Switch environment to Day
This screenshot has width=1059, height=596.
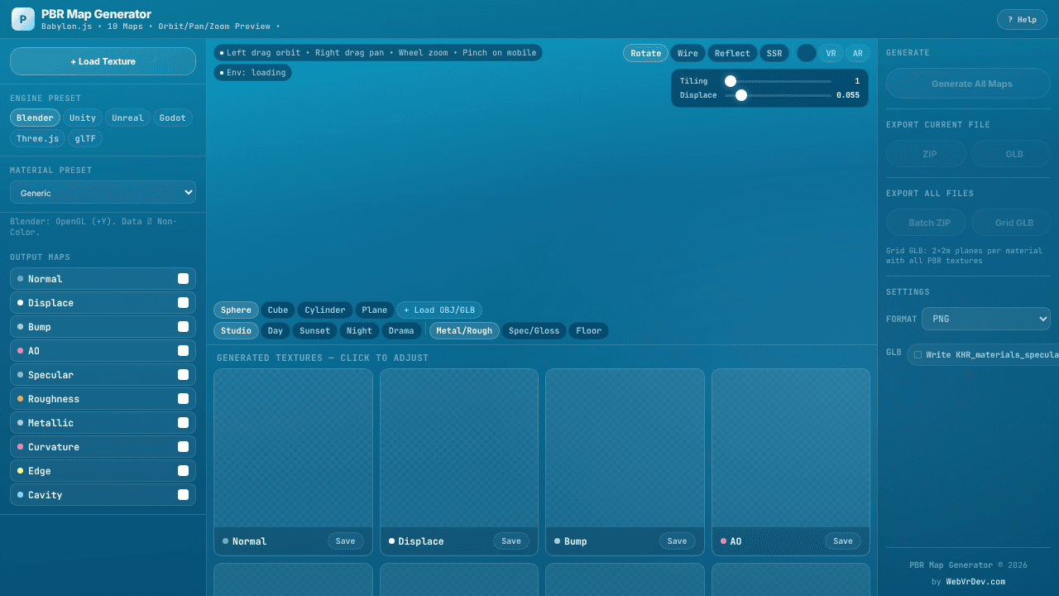click(276, 330)
